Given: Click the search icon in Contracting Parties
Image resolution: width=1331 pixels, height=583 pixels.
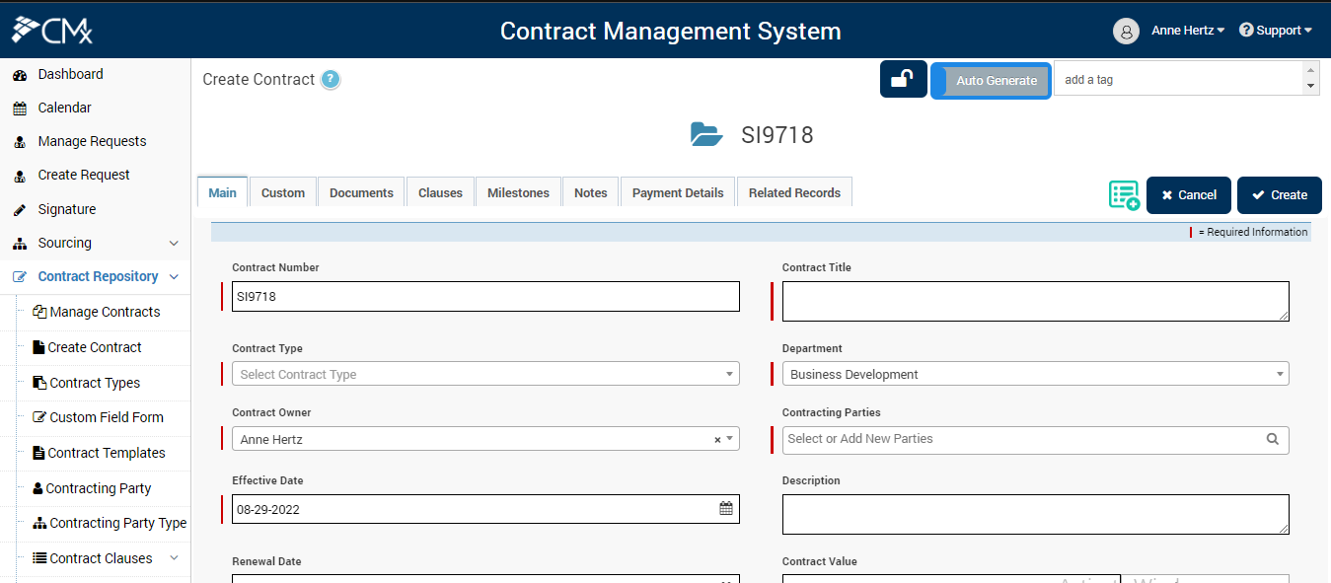Looking at the screenshot, I should pos(1272,440).
